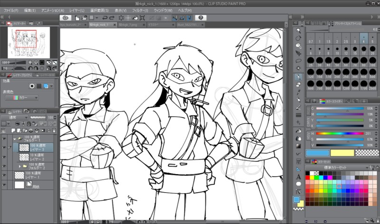Screen dimensions: 380x224
Task: Click the transparent color box in slider panel
Action: click(367, 153)
